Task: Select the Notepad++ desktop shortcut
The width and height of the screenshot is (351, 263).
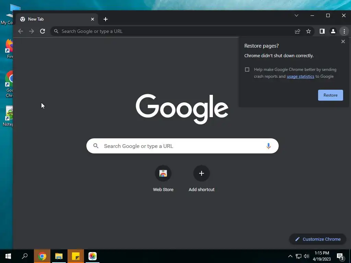Action: [x=9, y=116]
